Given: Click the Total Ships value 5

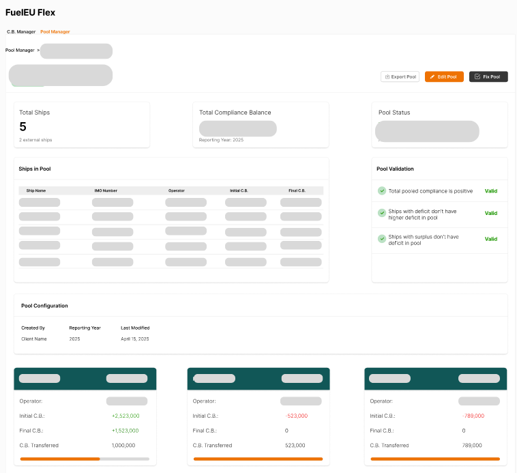Looking at the screenshot, I should (23, 127).
